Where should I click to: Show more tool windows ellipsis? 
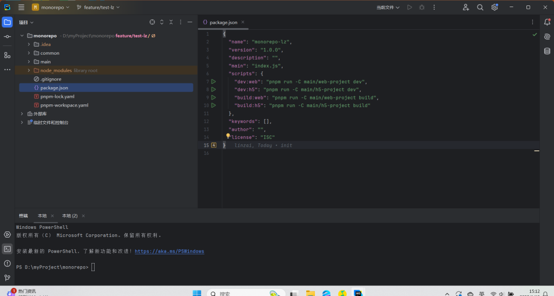7,70
